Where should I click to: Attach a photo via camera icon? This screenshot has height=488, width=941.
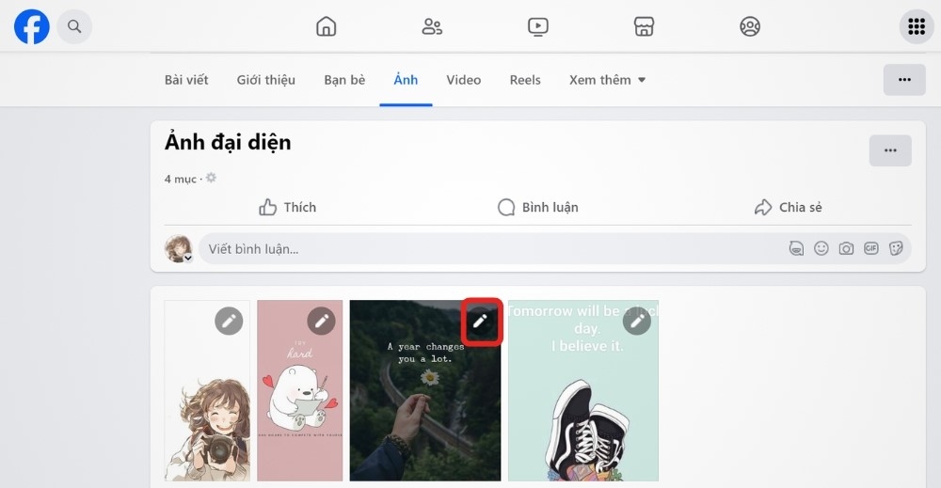point(846,248)
